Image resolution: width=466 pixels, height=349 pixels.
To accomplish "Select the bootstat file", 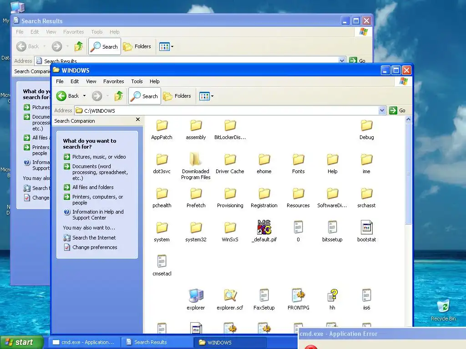I will [366, 232].
